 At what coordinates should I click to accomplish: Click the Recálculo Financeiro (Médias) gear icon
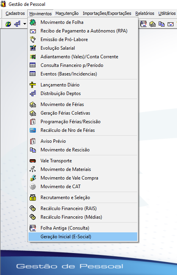[x=33, y=217]
